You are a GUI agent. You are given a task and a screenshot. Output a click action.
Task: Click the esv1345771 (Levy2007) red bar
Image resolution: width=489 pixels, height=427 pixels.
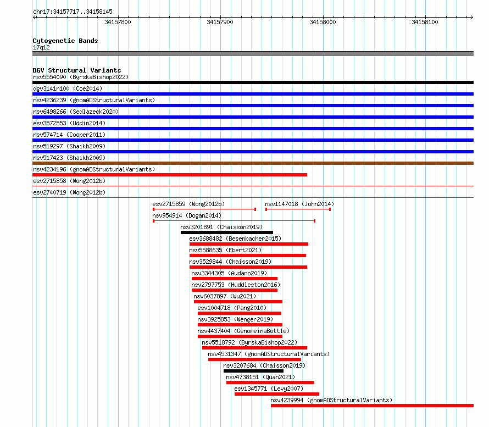tap(277, 394)
